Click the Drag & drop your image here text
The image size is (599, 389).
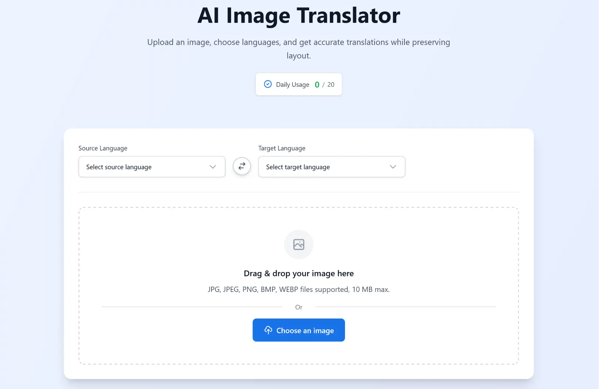click(299, 273)
